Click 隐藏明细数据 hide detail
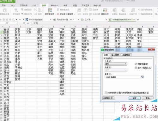The height and width of the screenshot is (121, 158). point(145,14)
